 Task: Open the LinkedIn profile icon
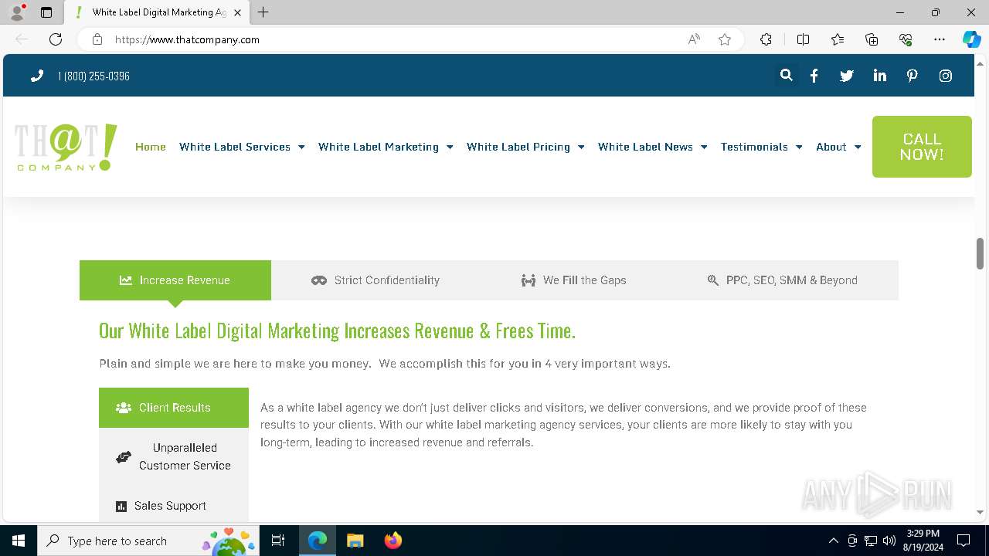tap(879, 76)
